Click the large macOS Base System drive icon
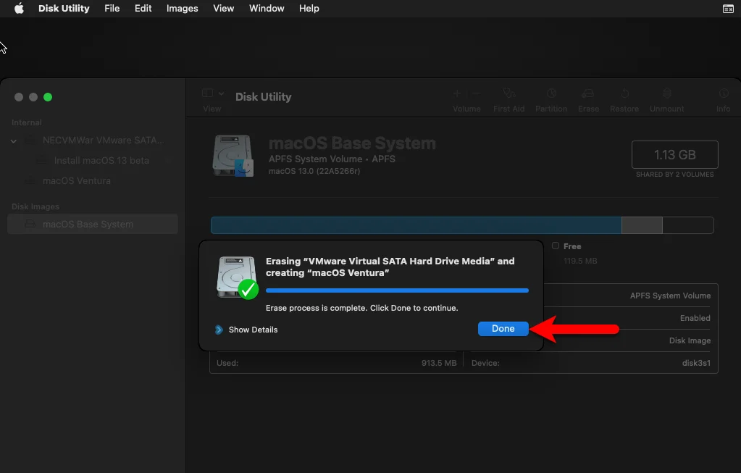Viewport: 741px width, 473px height. 233,156
